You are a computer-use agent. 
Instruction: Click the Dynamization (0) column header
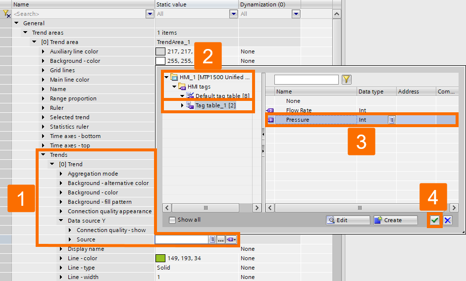(270, 4)
